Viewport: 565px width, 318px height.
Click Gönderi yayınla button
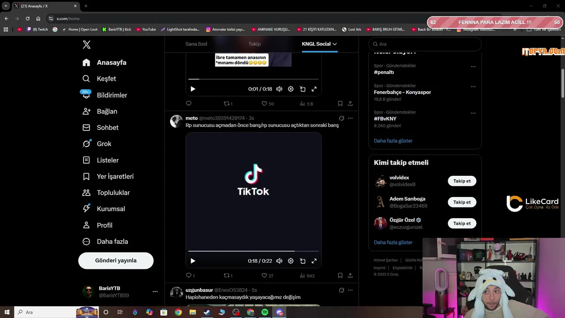tap(116, 261)
